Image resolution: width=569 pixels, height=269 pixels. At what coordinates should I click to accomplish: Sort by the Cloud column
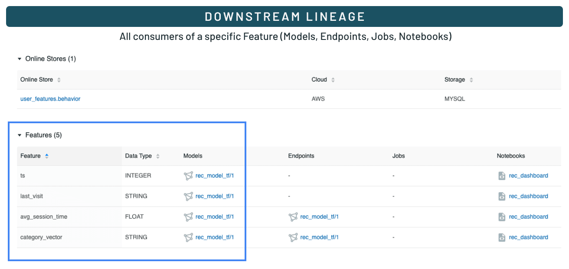click(x=333, y=80)
